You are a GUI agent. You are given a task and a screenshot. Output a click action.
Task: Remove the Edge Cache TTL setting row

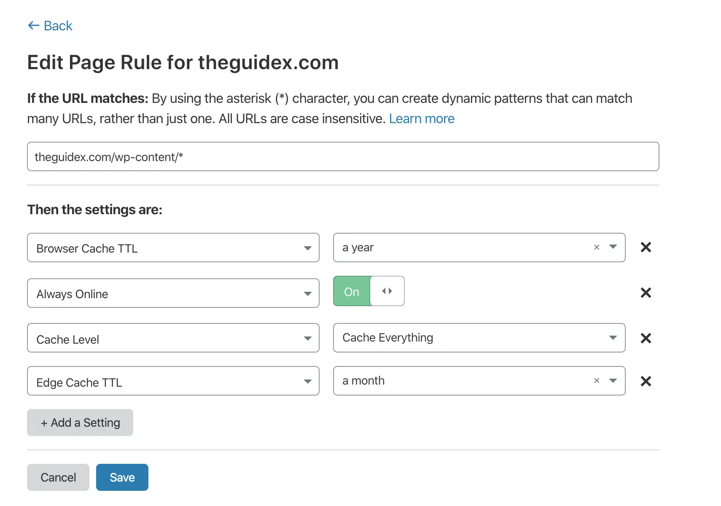point(645,381)
